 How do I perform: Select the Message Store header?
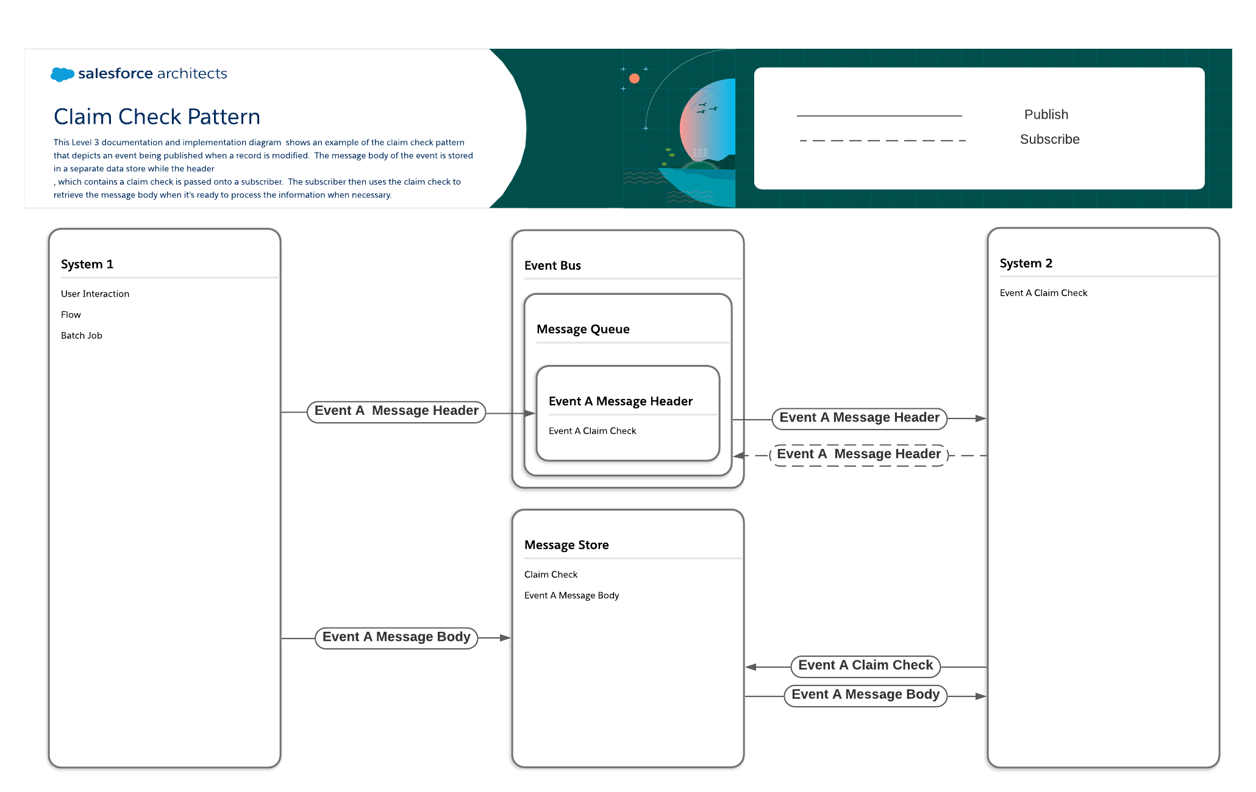click(x=566, y=545)
